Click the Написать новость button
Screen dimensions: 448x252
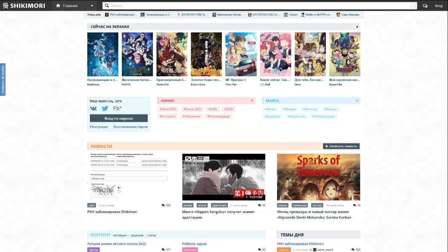point(341,146)
